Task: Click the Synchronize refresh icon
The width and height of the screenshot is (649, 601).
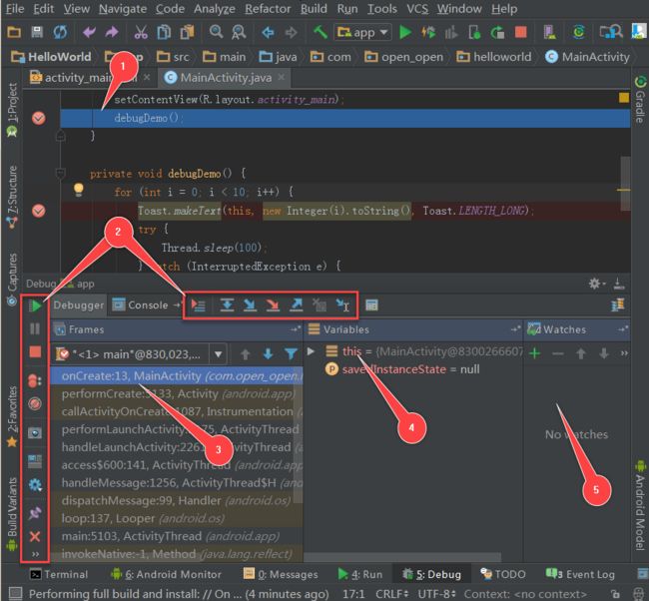Action: [60, 32]
